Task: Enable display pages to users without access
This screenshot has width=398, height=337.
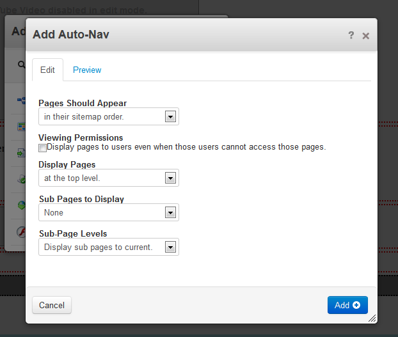Action: [x=43, y=148]
